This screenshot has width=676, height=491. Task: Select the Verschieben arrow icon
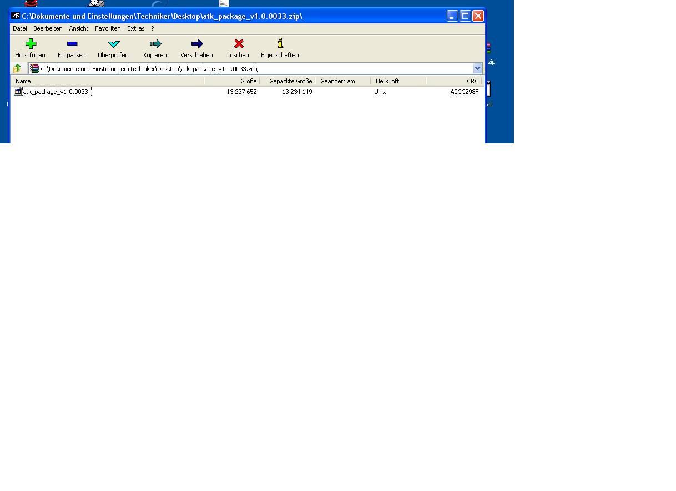pyautogui.click(x=196, y=44)
